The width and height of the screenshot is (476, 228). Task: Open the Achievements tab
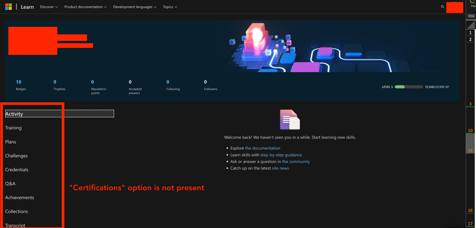click(x=20, y=198)
